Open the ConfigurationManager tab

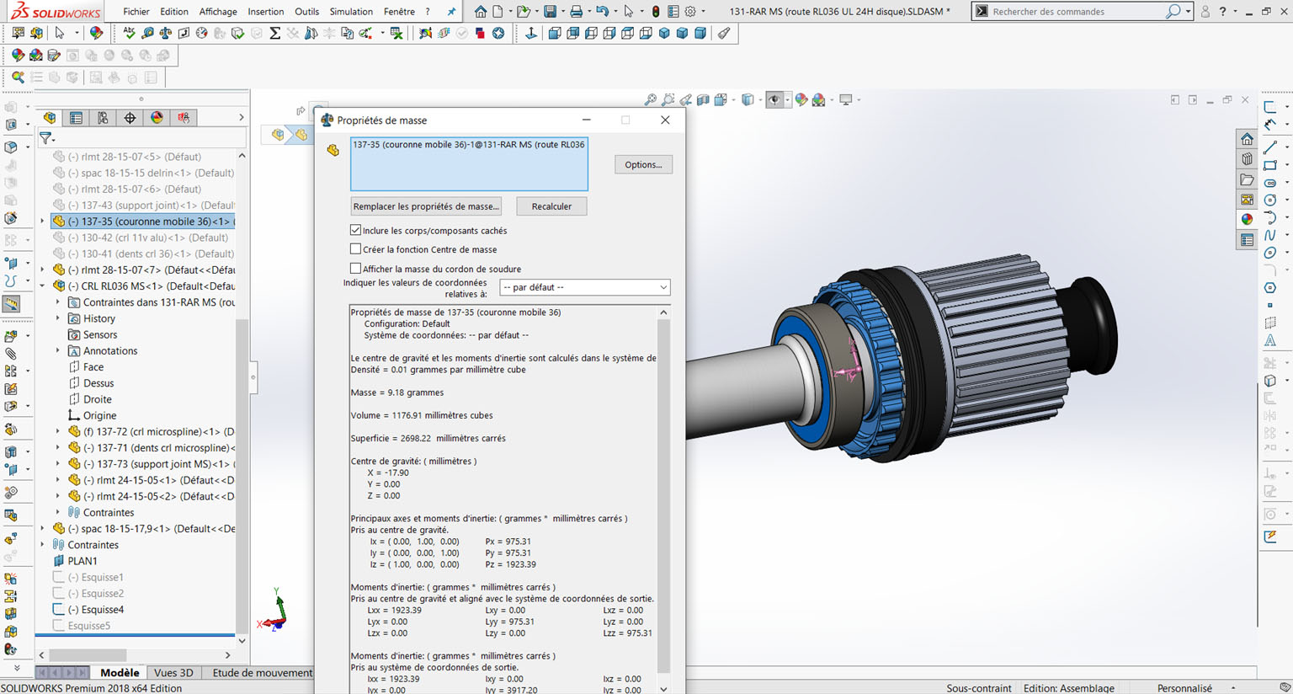103,118
